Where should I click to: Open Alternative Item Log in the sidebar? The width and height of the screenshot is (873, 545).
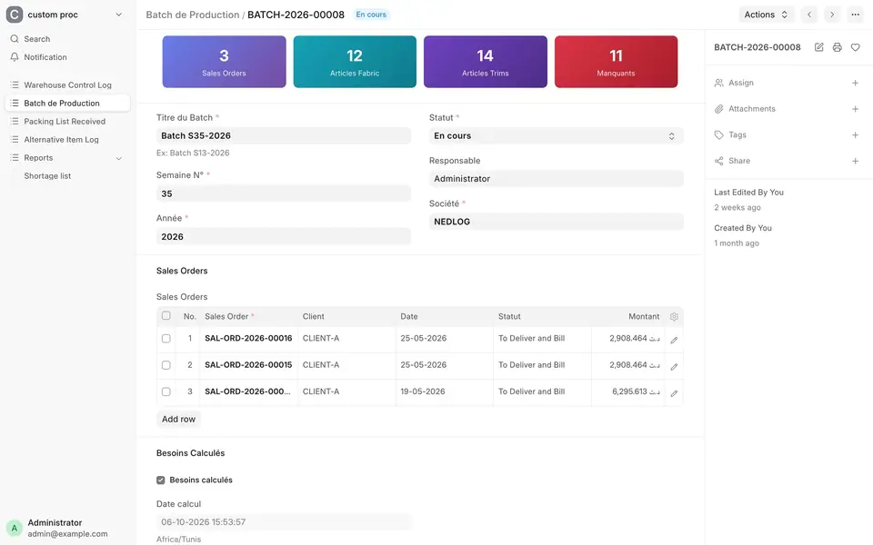(x=67, y=140)
